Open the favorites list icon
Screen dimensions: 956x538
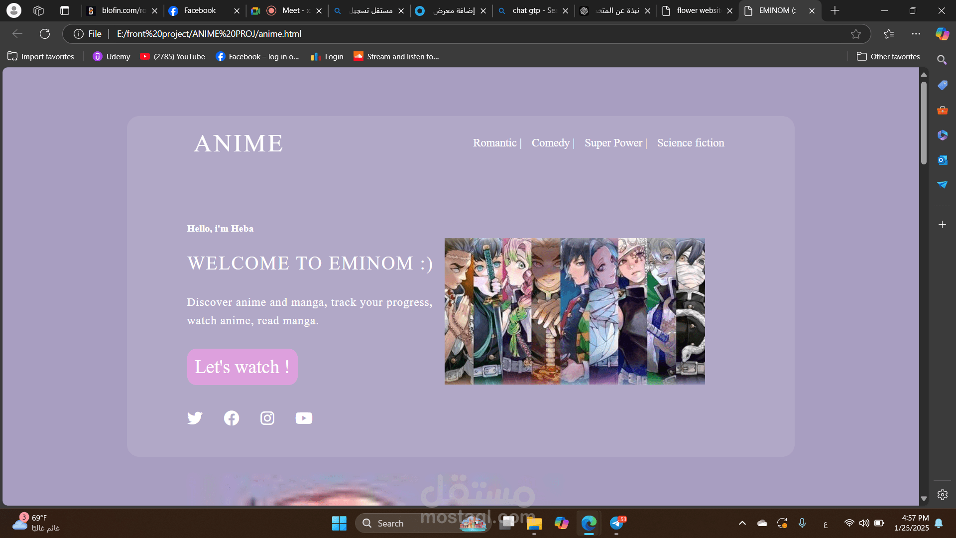[x=889, y=34]
